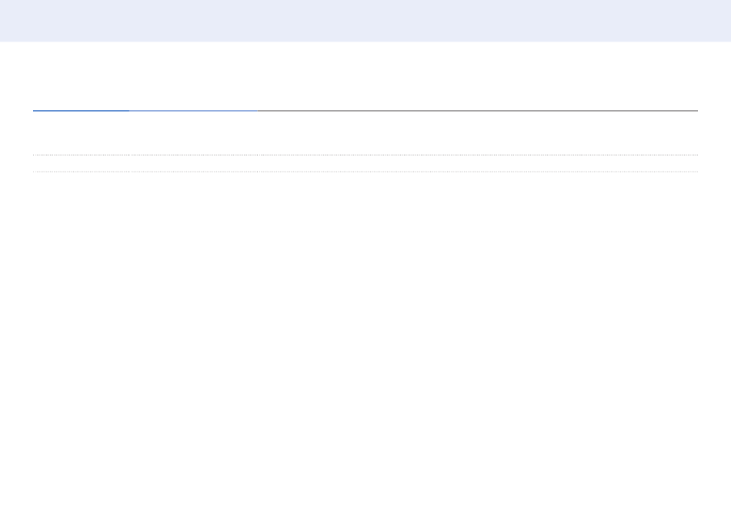Screen dimensions: 731x517
Task: Click the right end of the solid divider
Action: point(695,111)
